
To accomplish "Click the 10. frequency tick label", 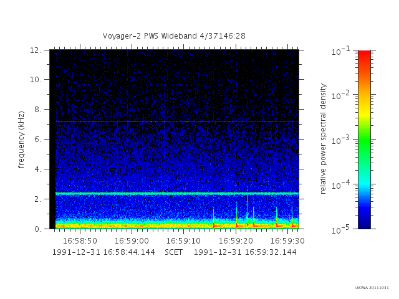I will coord(36,80).
